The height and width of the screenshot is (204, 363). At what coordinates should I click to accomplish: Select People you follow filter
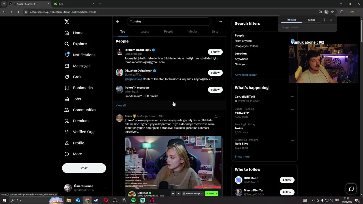(x=246, y=46)
